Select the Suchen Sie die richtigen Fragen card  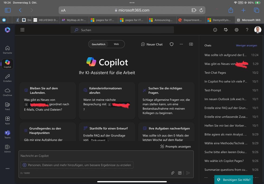tap(166, 101)
